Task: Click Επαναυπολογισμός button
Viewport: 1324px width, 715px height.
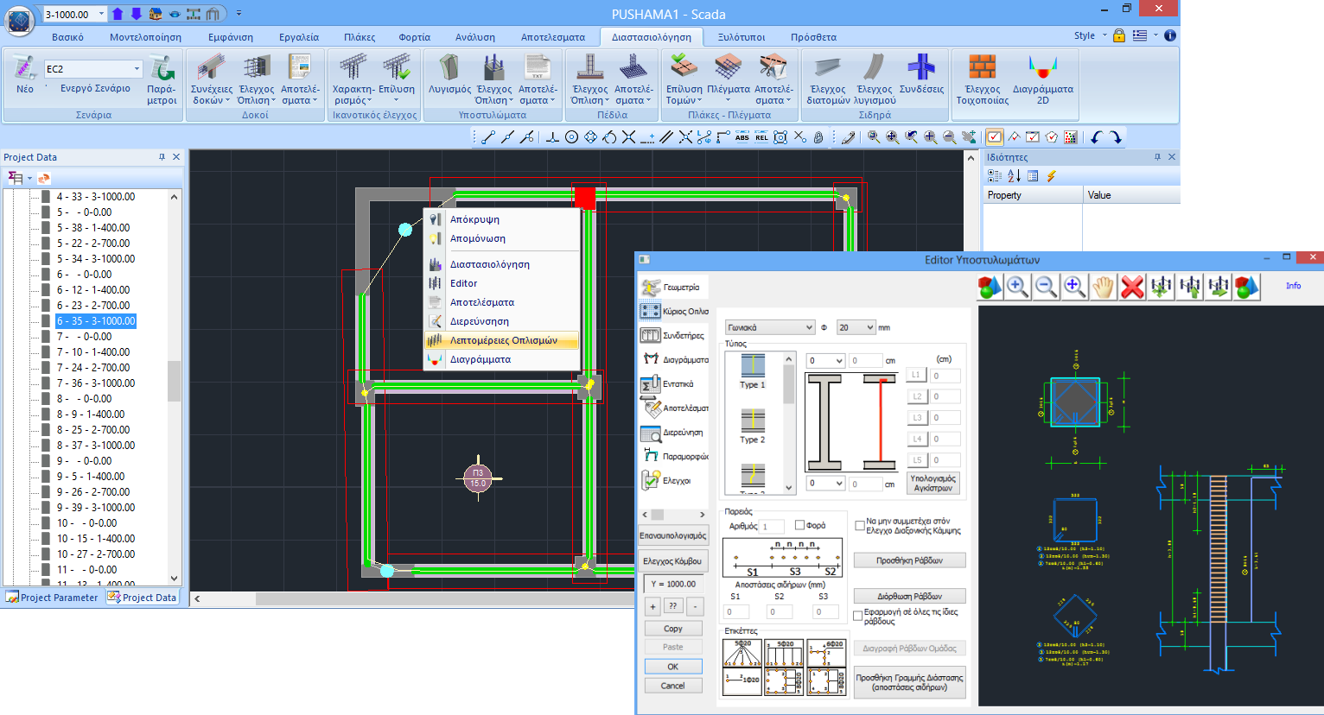Action: click(673, 535)
